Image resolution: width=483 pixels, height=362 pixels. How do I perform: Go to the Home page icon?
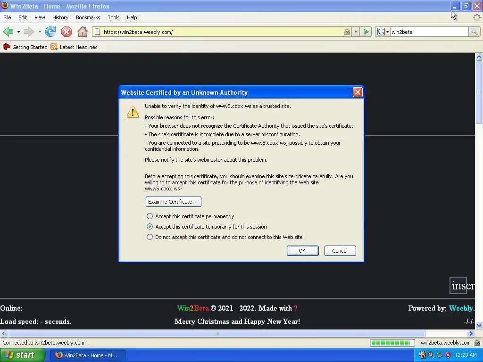82,32
